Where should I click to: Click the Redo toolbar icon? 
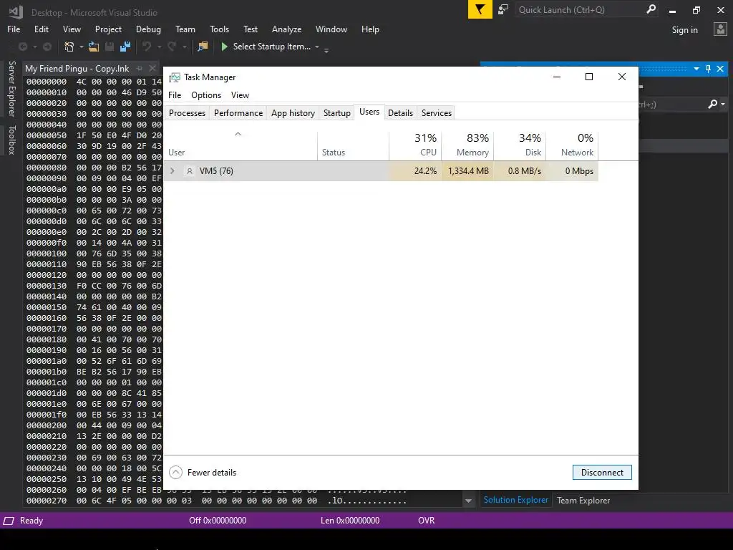click(172, 47)
